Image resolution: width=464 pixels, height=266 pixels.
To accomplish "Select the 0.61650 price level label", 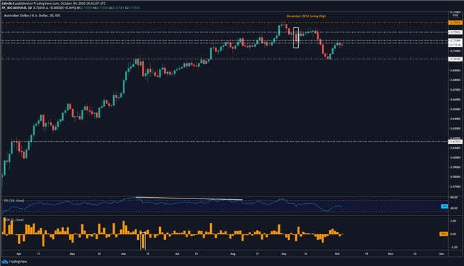I will (x=455, y=142).
